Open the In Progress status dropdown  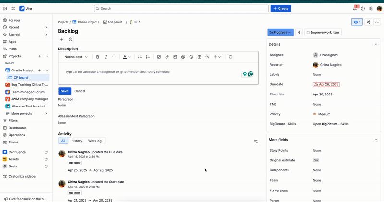280,32
